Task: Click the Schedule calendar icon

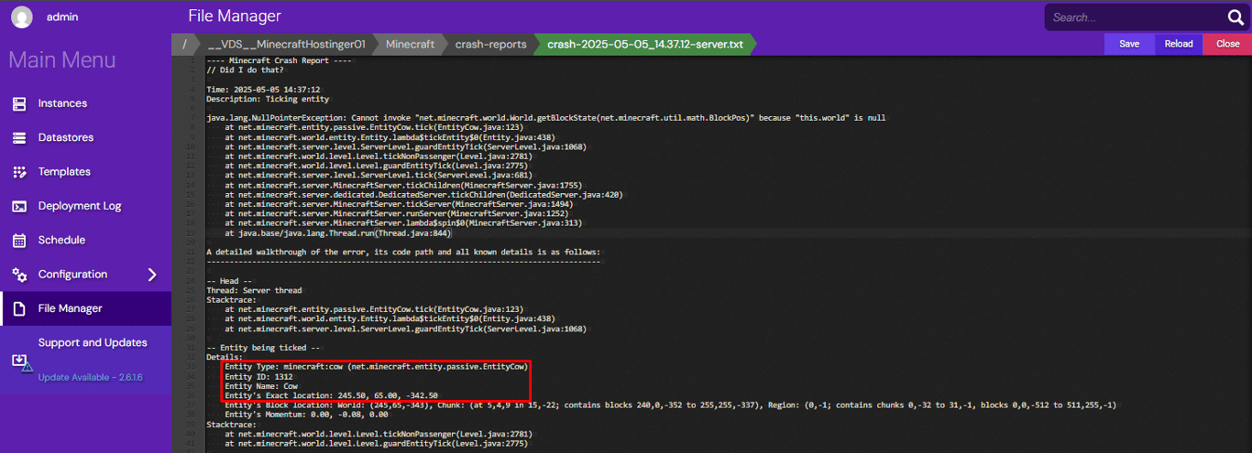Action: (x=19, y=241)
